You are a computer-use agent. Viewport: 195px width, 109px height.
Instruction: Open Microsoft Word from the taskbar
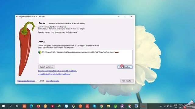click(x=136, y=106)
